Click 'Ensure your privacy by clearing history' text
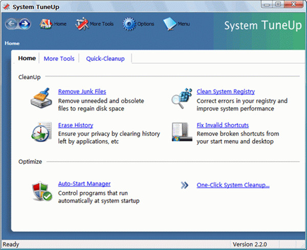 pyautogui.click(x=109, y=134)
